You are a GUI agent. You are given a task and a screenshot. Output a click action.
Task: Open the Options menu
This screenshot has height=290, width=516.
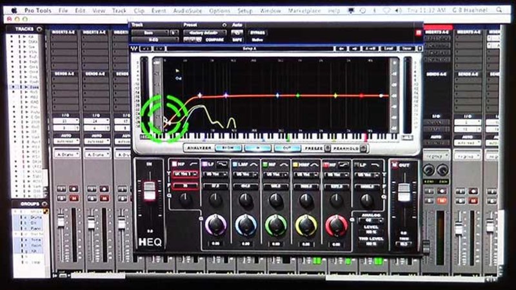219,10
